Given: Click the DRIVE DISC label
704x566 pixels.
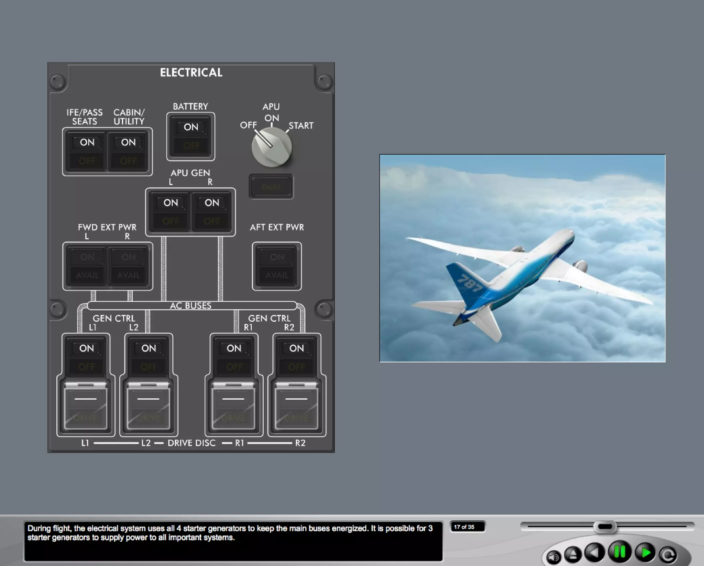Looking at the screenshot, I should [x=191, y=443].
